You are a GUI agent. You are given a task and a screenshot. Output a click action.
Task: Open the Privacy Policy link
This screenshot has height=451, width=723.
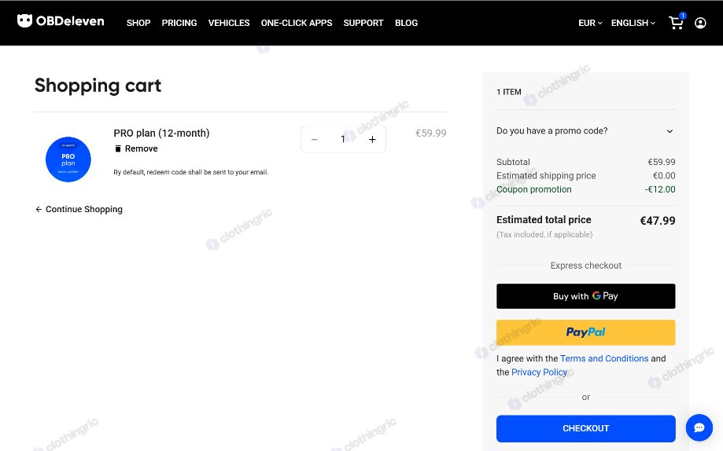(x=539, y=372)
